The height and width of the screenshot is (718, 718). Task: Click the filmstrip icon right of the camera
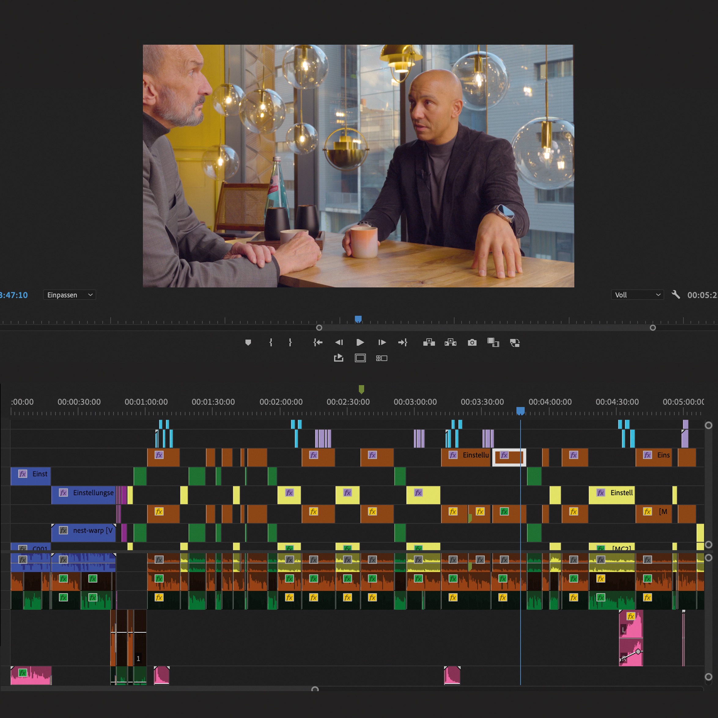click(x=493, y=342)
